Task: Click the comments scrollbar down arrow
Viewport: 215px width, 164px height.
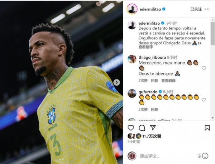Action: coord(212,118)
